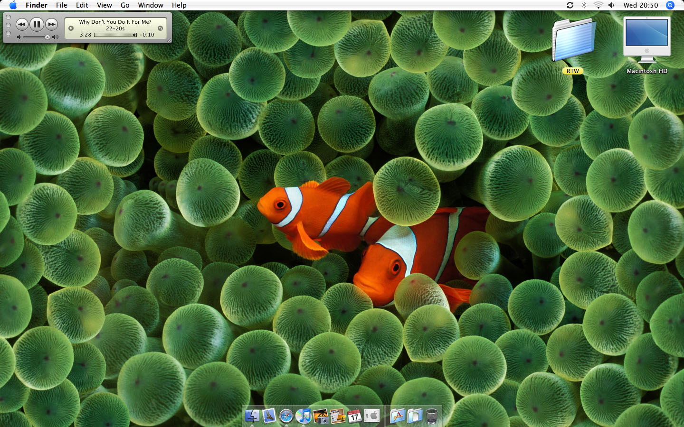The image size is (684, 427).
Task: Click the song title Why Don't You Do It For Me?
Action: [115, 22]
